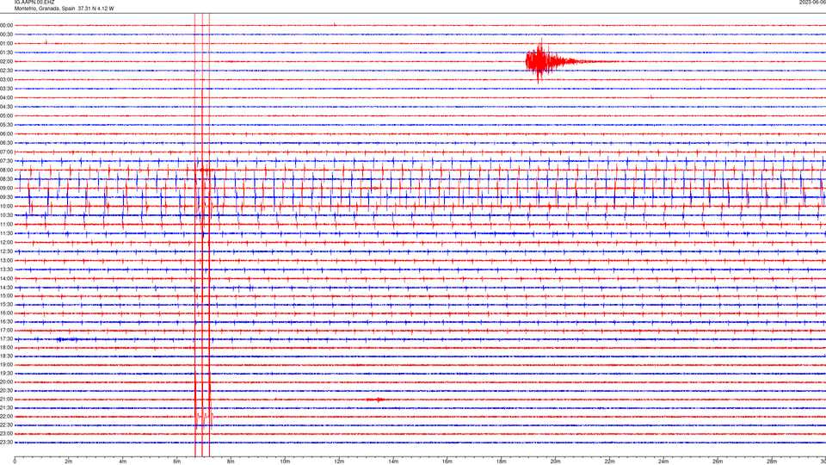
Task: Select the '14:00' time row label
Action: pos(6,278)
